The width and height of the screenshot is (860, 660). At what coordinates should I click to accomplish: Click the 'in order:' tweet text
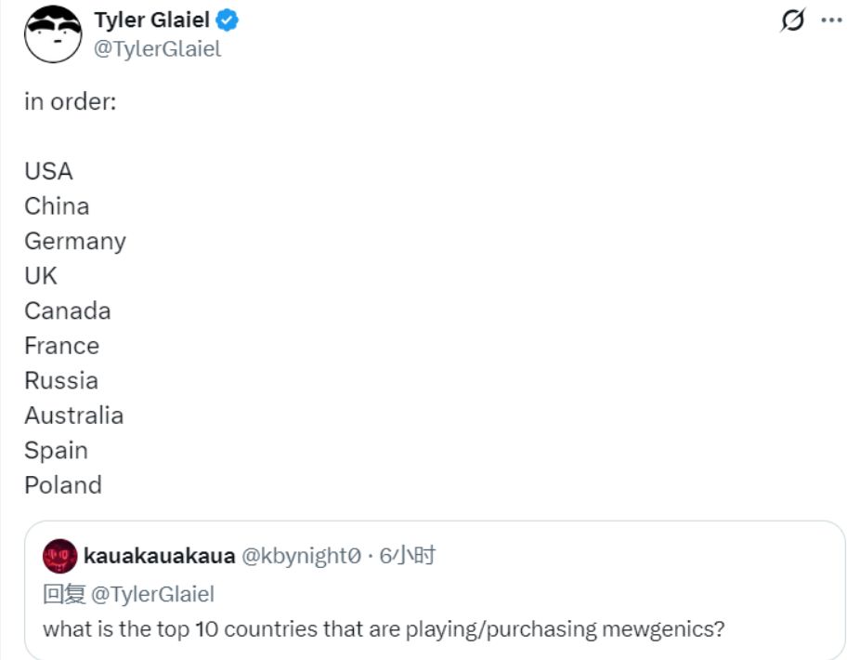click(71, 101)
